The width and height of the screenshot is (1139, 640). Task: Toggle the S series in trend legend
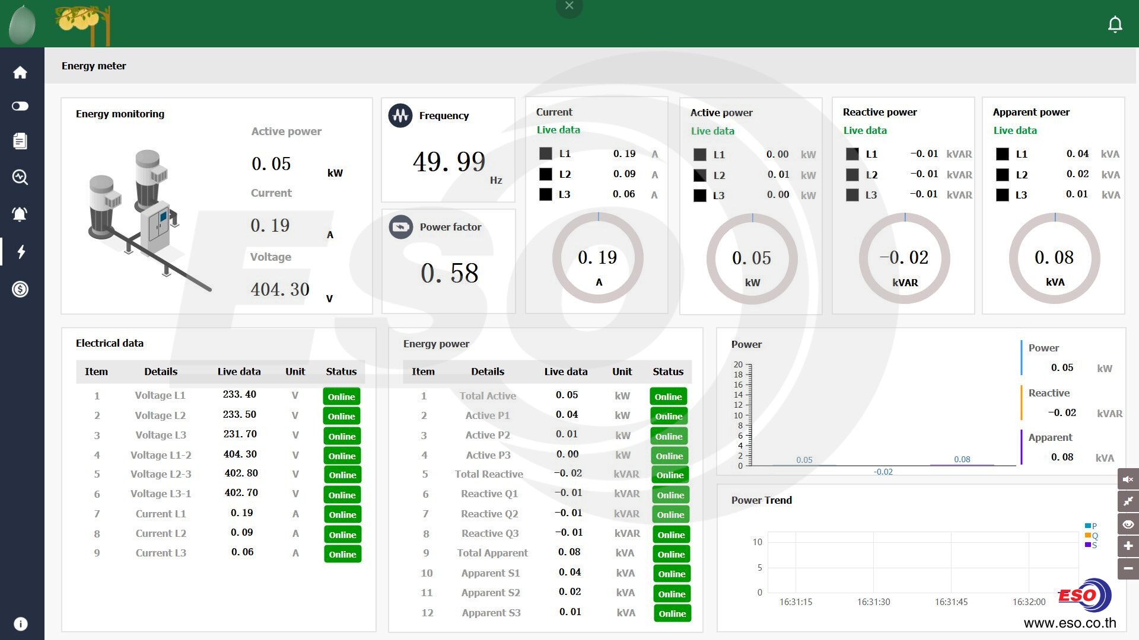[x=1091, y=545]
